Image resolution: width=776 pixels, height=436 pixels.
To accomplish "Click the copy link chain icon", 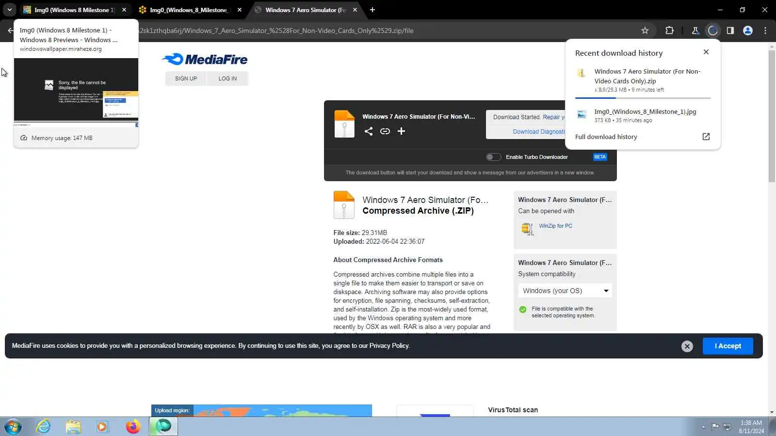I will (x=385, y=131).
